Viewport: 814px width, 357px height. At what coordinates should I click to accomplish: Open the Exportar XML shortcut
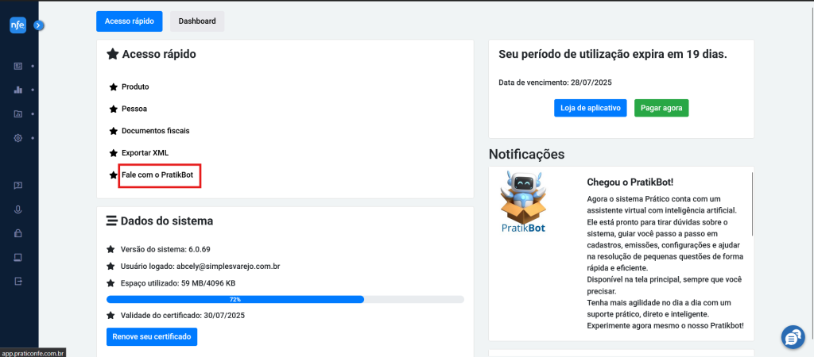click(x=145, y=153)
